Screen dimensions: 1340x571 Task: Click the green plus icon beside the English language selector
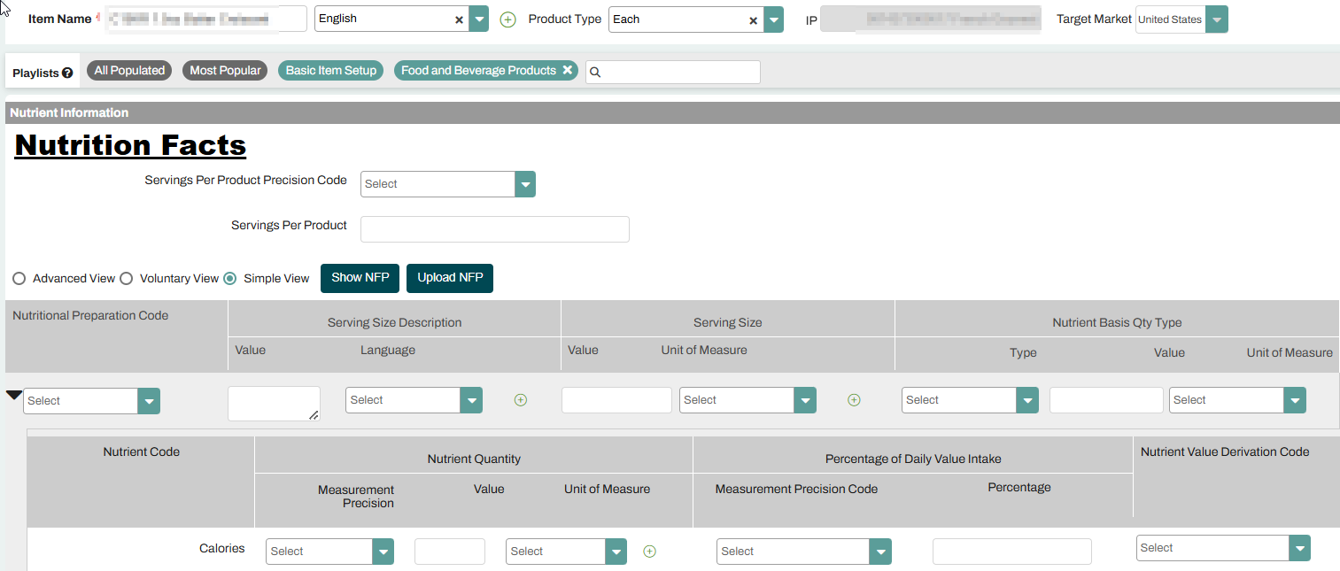[x=507, y=19]
